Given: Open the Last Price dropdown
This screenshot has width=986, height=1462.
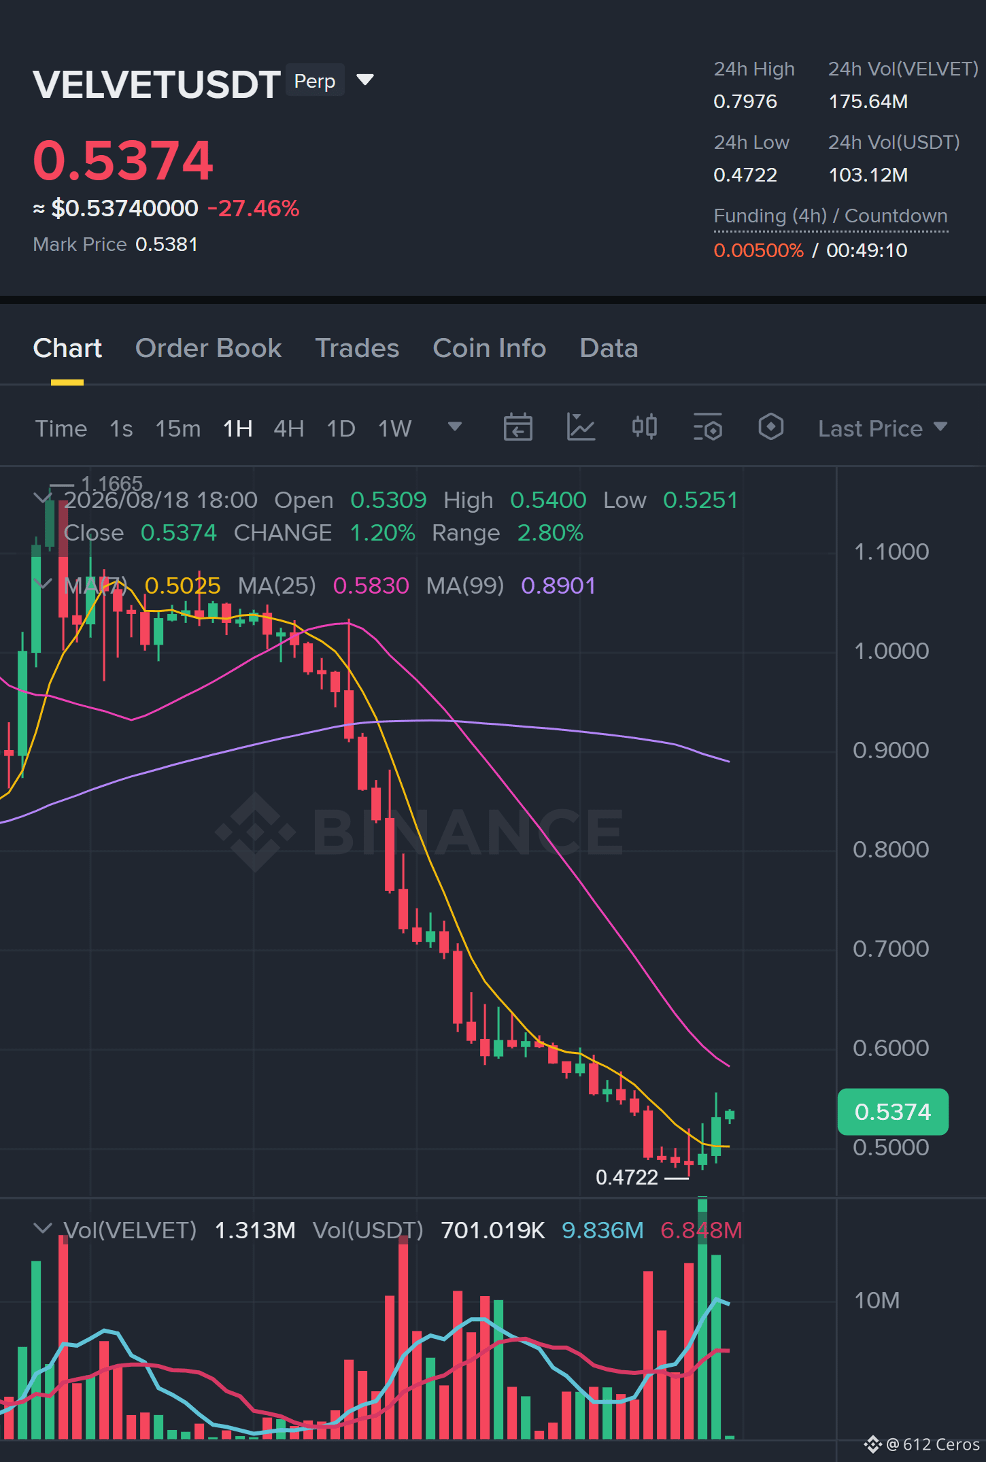Looking at the screenshot, I should click(882, 428).
